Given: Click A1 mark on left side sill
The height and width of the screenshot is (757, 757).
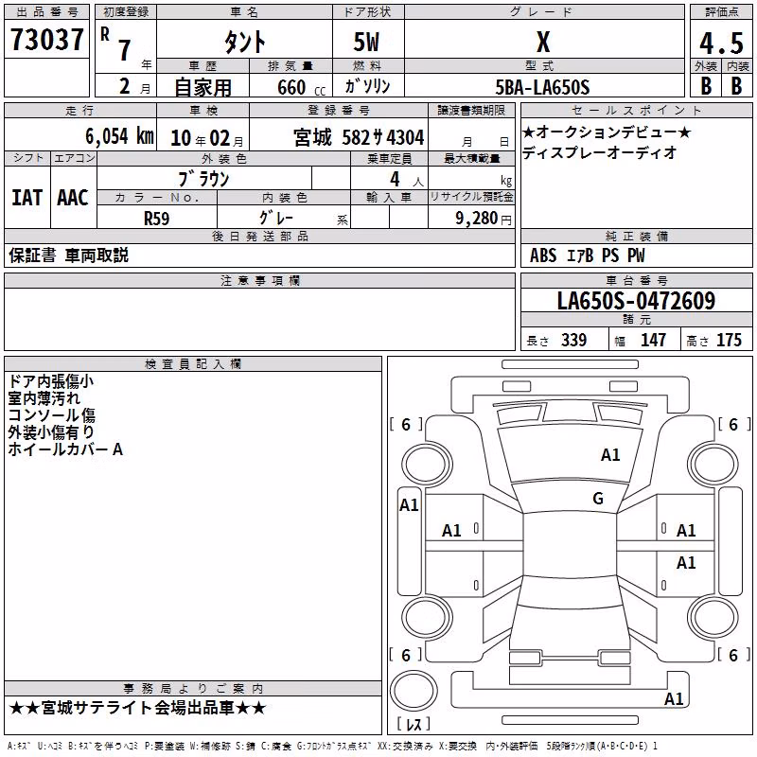Looking at the screenshot, I should pyautogui.click(x=409, y=505).
